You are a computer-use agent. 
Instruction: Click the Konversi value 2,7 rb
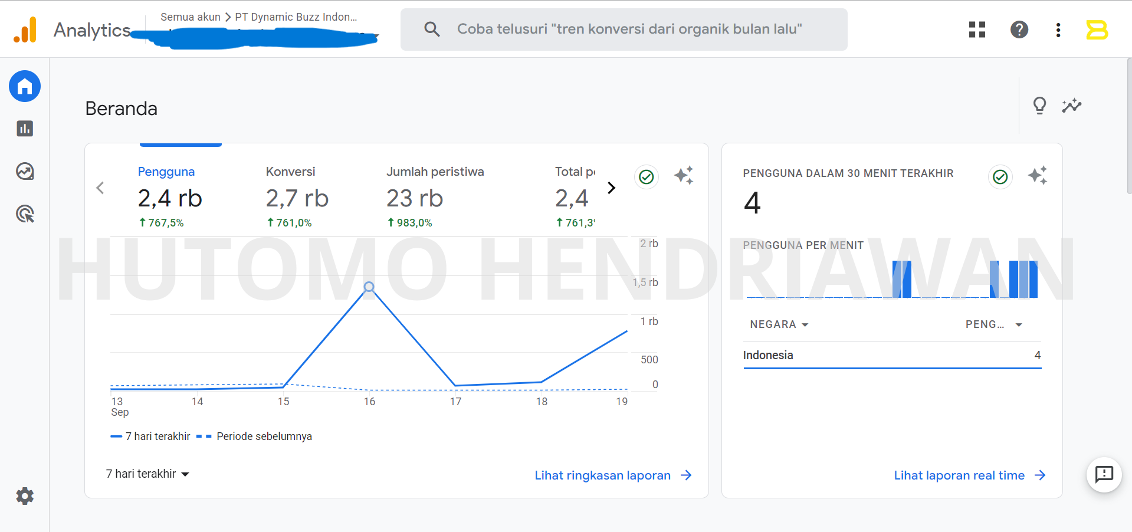(297, 198)
